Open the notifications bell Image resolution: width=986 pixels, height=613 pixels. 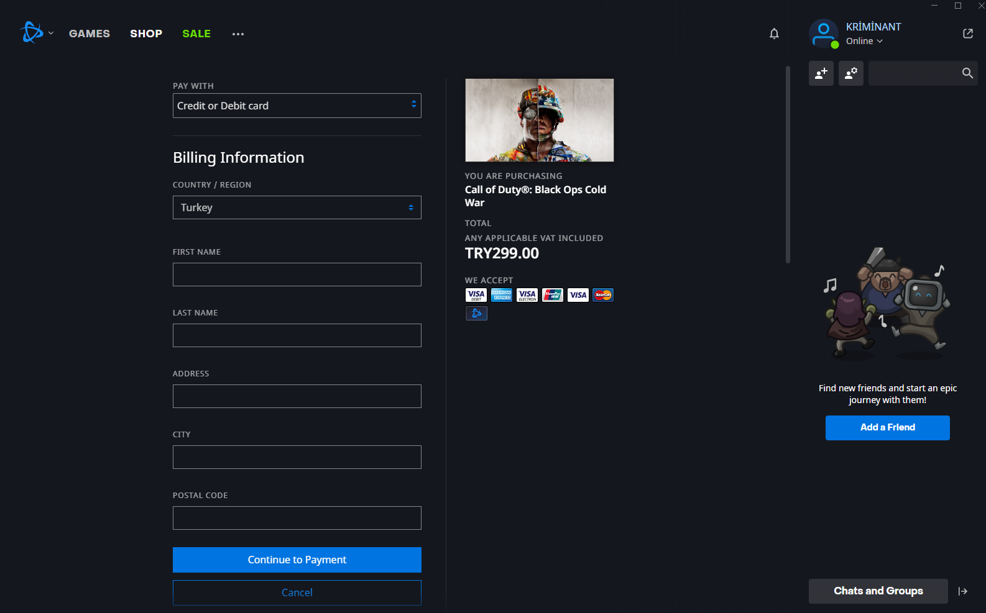(x=774, y=34)
